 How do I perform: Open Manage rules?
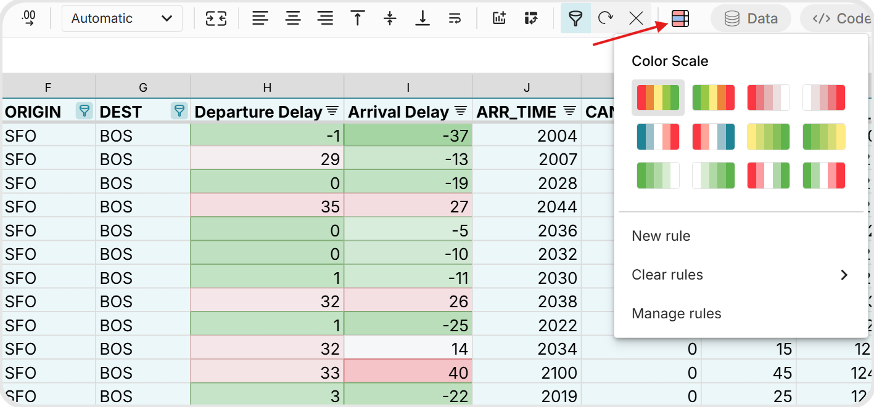(x=676, y=313)
